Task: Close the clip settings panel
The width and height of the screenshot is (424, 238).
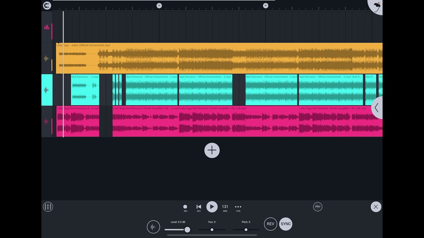Action: (376, 207)
